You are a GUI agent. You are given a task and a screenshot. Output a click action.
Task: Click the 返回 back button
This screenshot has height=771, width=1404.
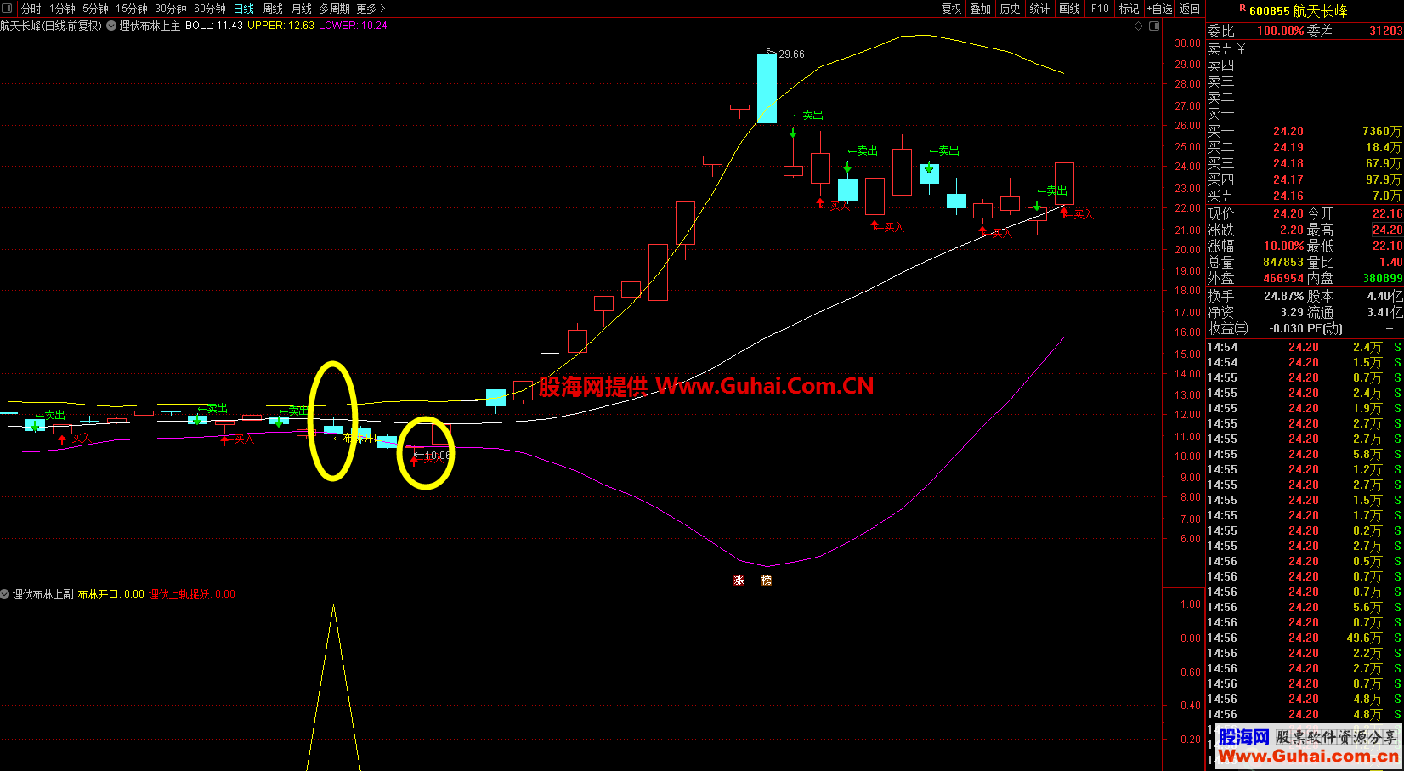pos(1190,9)
